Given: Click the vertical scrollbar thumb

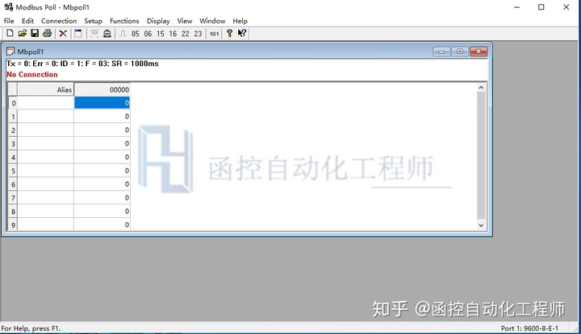Looking at the screenshot, I should tap(481, 155).
